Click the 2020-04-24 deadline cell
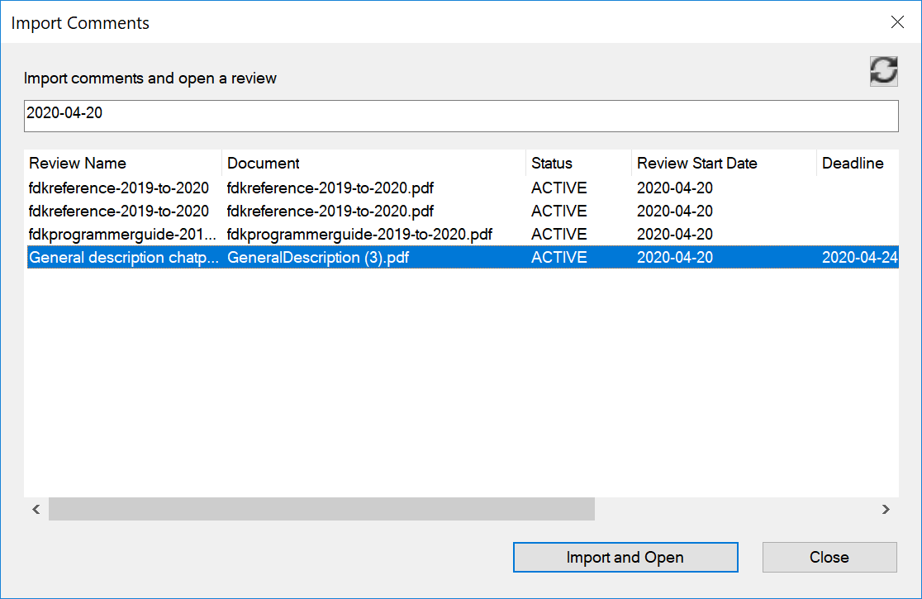922x599 pixels. 858,258
